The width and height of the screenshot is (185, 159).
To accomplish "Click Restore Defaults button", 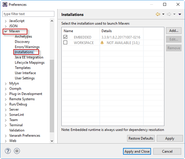I will pos(141,138).
